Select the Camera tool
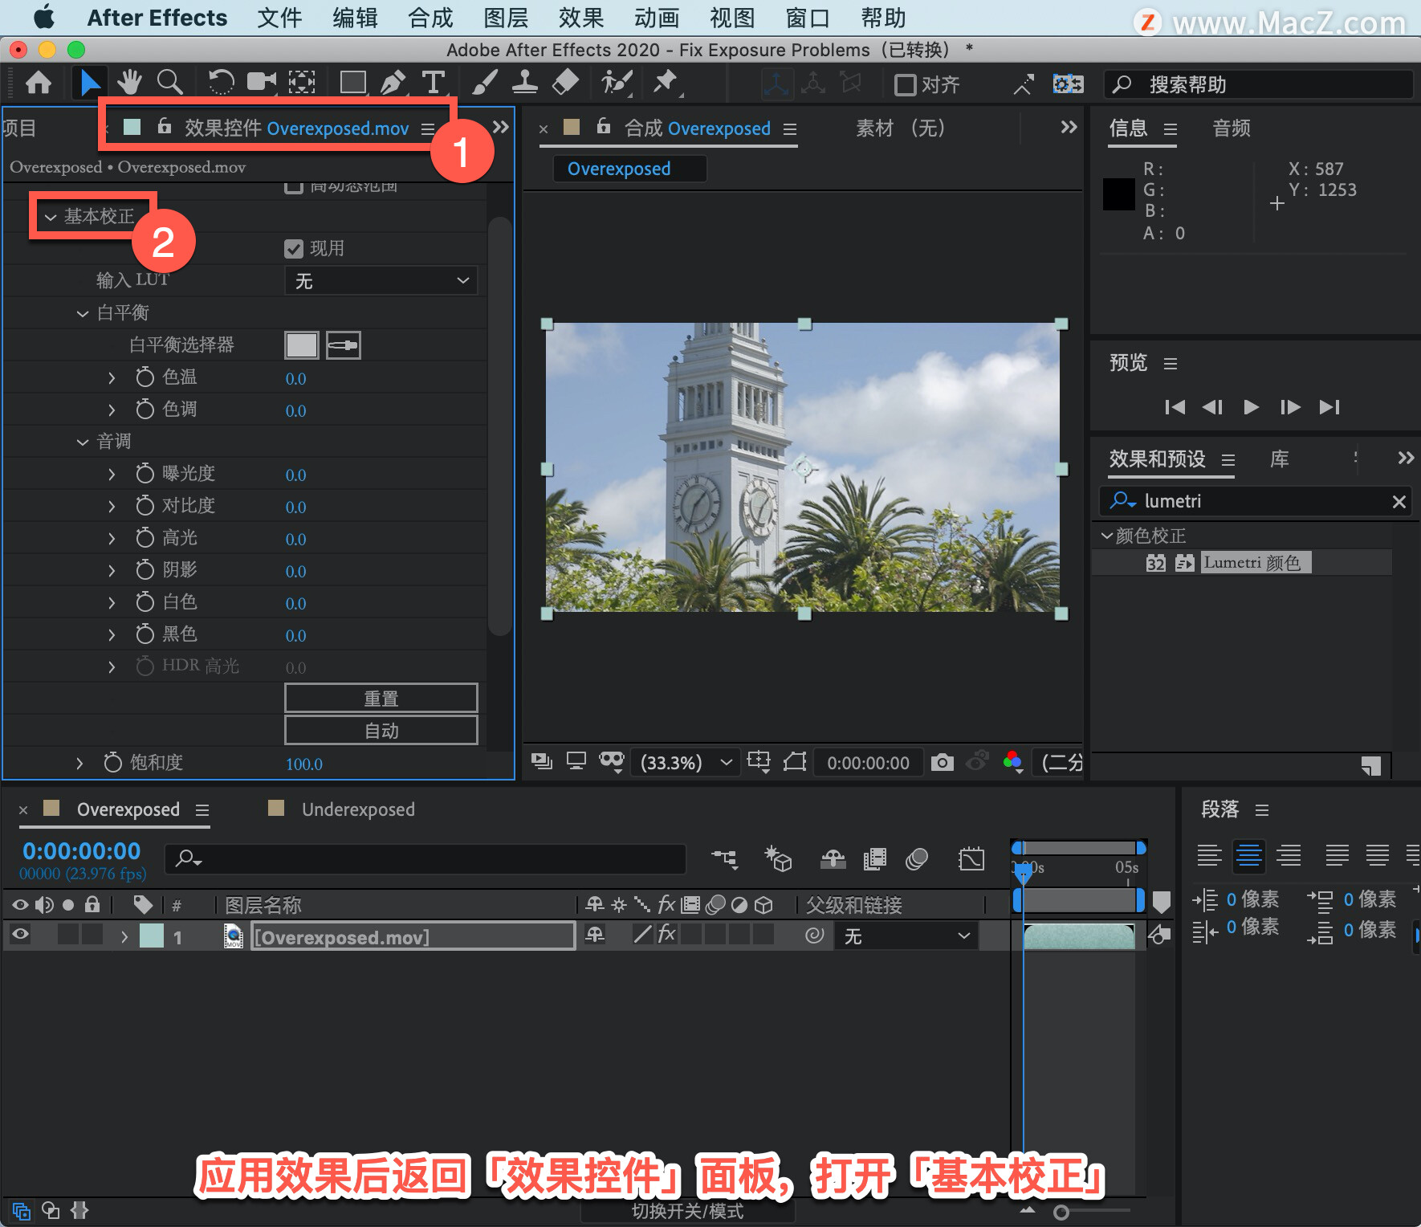This screenshot has width=1421, height=1227. pyautogui.click(x=261, y=83)
